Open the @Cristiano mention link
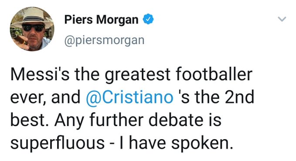The width and height of the screenshot is (296, 161). click(129, 97)
